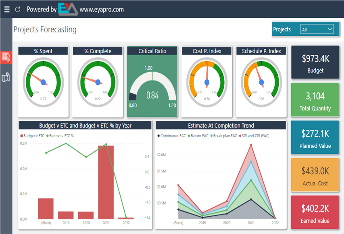The image size is (344, 234).
Task: Click the 2021 red bar in budget chart
Action: [106, 182]
